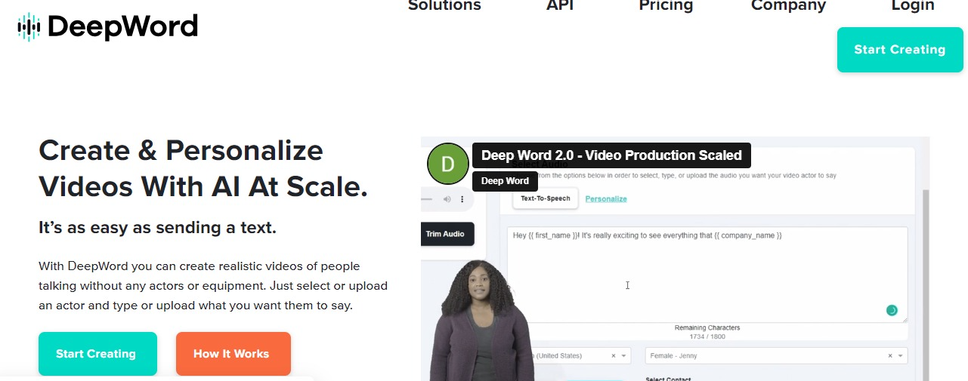968x381 pixels.
Task: Click the hero Start Creating button
Action: [97, 354]
